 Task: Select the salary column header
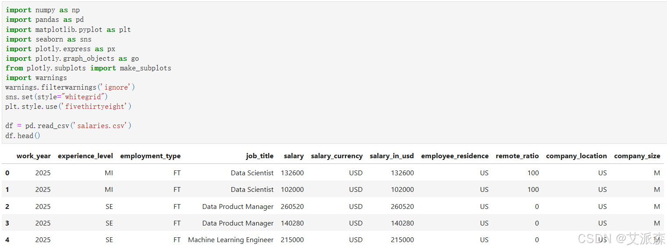click(294, 156)
